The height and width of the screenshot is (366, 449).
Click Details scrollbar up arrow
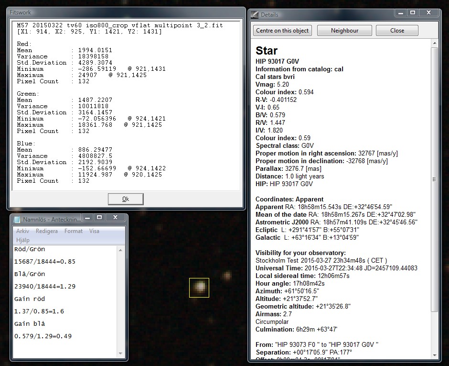(x=434, y=44)
